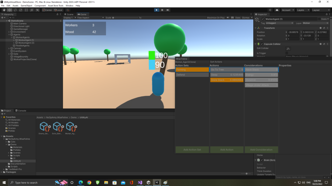Toggle the Capsule Collider enabled checkbox
332x186 pixels.
click(x=262, y=44)
